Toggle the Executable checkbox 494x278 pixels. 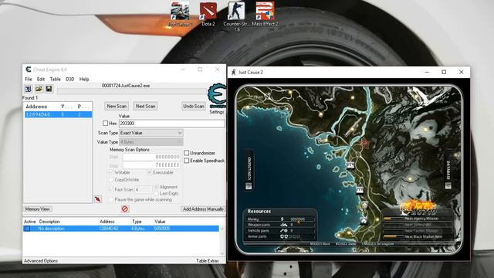(149, 172)
